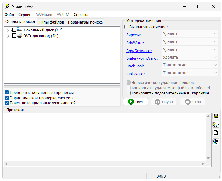Uncheck Эвристическая проверка системы

click(7, 98)
